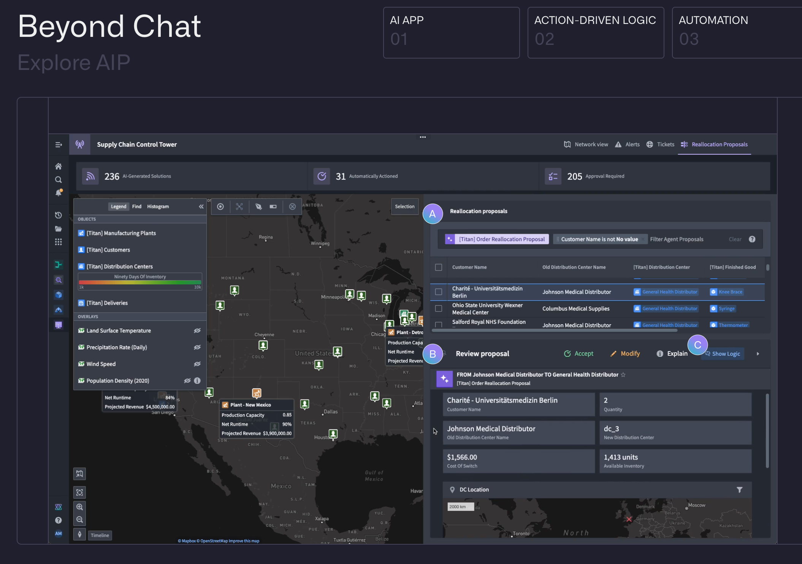Click the history clock sidebar icon
The image size is (802, 564).
pos(58,215)
